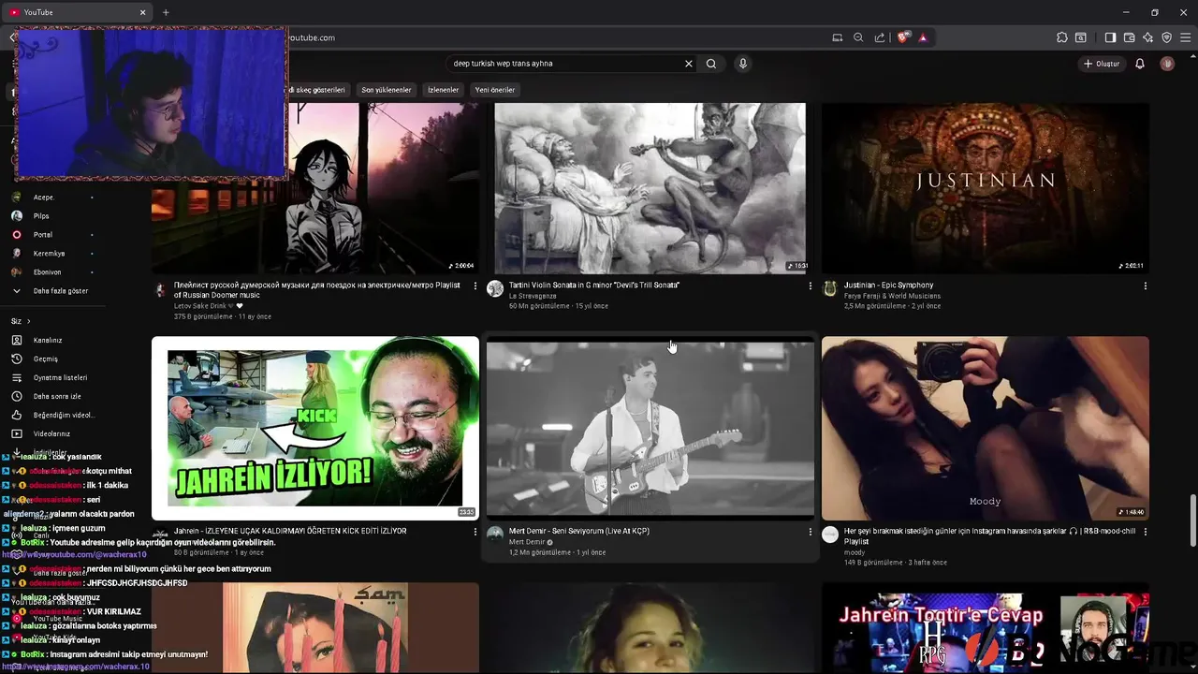Open options menu for Instagram havasında şarkılar video
The width and height of the screenshot is (1198, 674).
[1146, 532]
